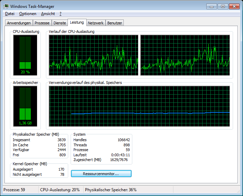Switch to the Anwendungen tab

tap(19, 23)
